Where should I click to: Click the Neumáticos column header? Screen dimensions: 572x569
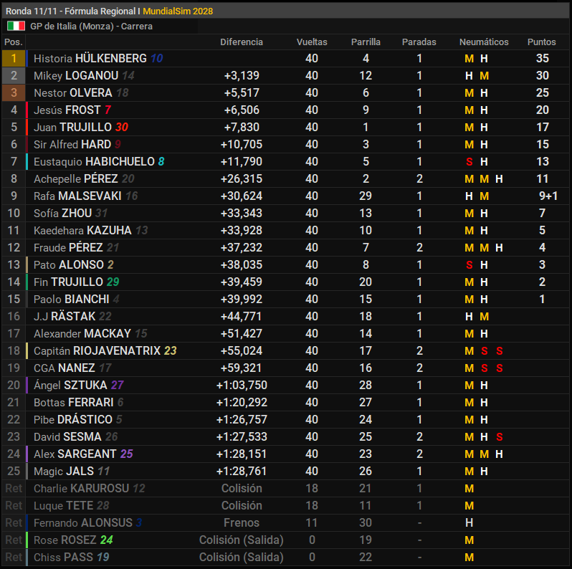click(484, 42)
